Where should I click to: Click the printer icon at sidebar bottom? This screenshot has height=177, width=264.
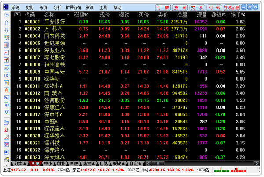pos(7,159)
